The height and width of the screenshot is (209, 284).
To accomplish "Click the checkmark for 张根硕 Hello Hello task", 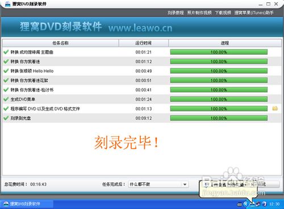I will [6, 71].
